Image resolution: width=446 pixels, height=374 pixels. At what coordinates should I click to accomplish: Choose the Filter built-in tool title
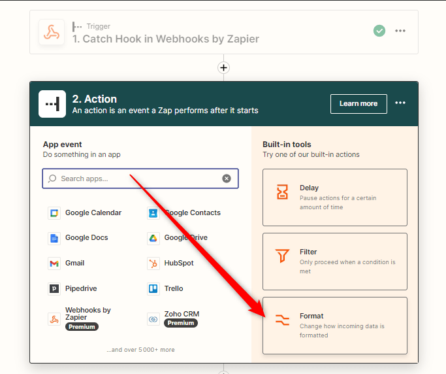(308, 252)
